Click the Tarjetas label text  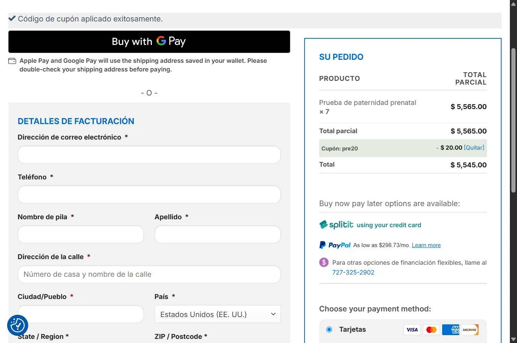tap(352, 329)
